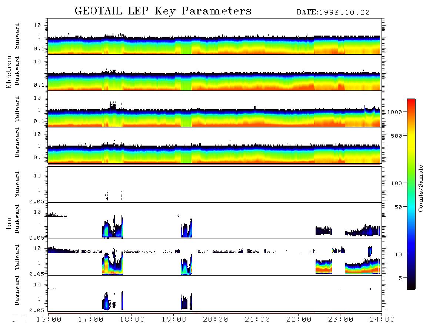Click the Ion Duskward spectrogram panel
The image size is (423, 326).
(x=215, y=221)
